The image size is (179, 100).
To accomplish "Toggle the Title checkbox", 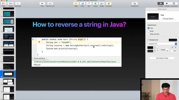I will (x=149, y=28).
